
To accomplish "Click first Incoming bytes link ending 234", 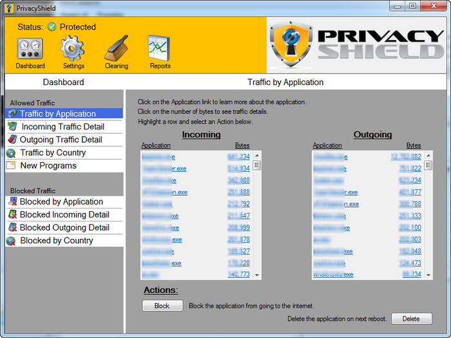I will coord(239,156).
